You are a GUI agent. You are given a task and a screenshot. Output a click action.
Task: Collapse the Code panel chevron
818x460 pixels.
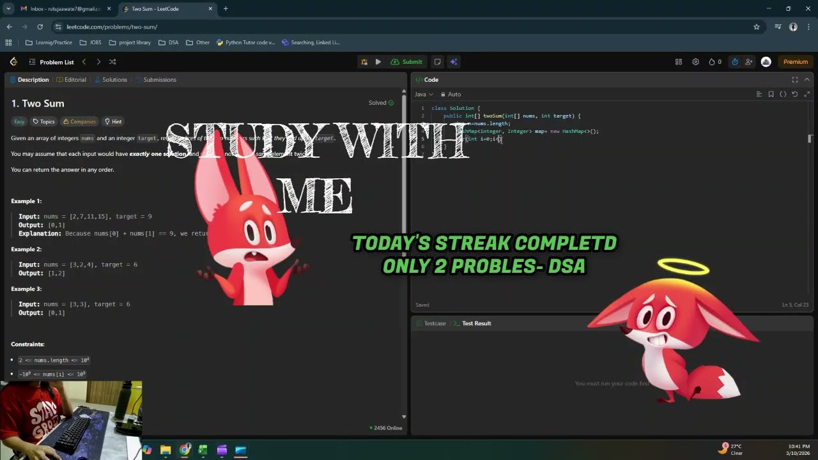807,80
